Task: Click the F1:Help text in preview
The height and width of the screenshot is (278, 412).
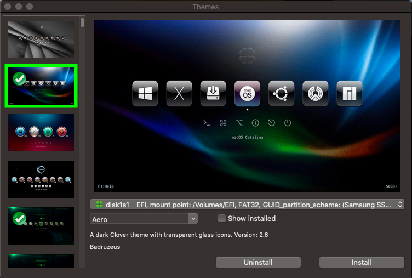Action: point(106,186)
